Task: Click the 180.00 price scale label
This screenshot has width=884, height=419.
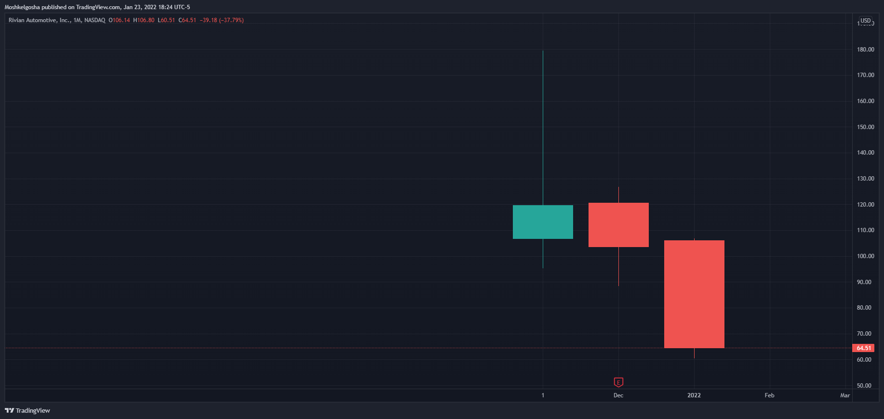Action: (866, 50)
